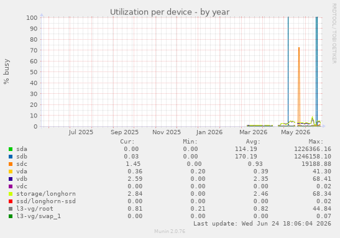Click the 'storage/longhorn' legend label
The width and height of the screenshot is (340, 238).
click(x=46, y=194)
